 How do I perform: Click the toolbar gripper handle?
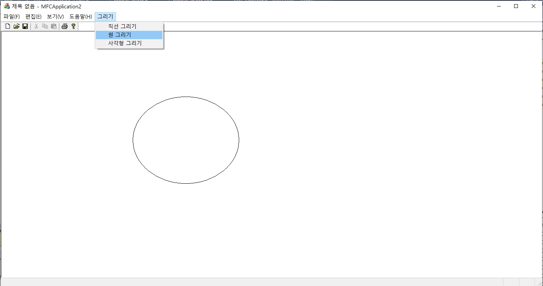pyautogui.click(x=3, y=26)
